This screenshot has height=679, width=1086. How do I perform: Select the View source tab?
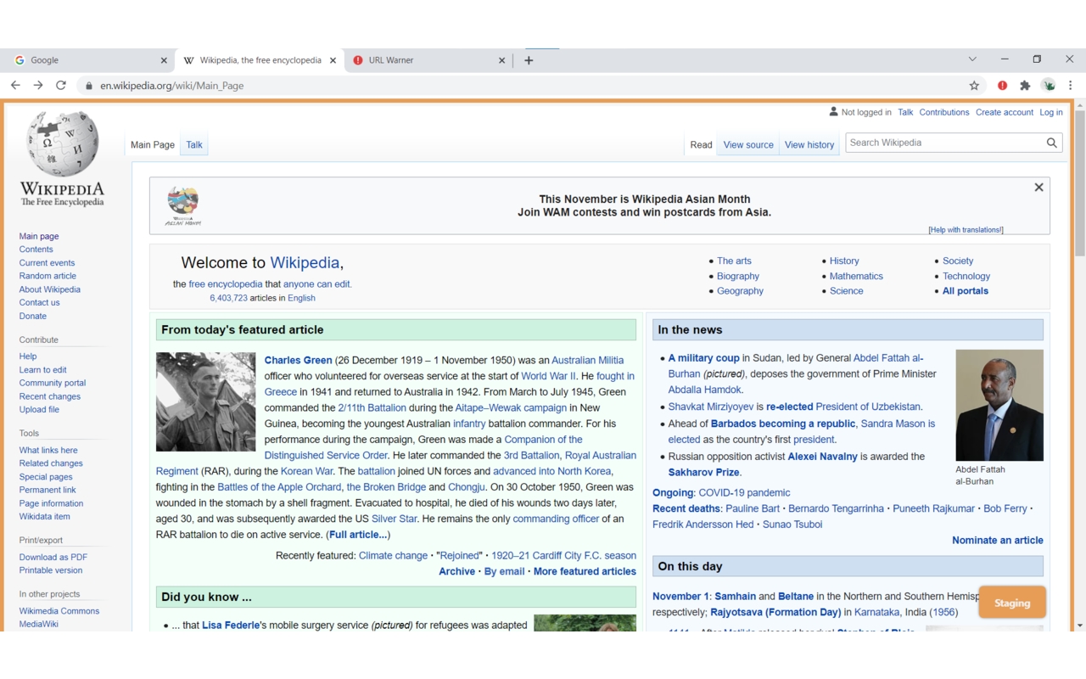pos(748,145)
